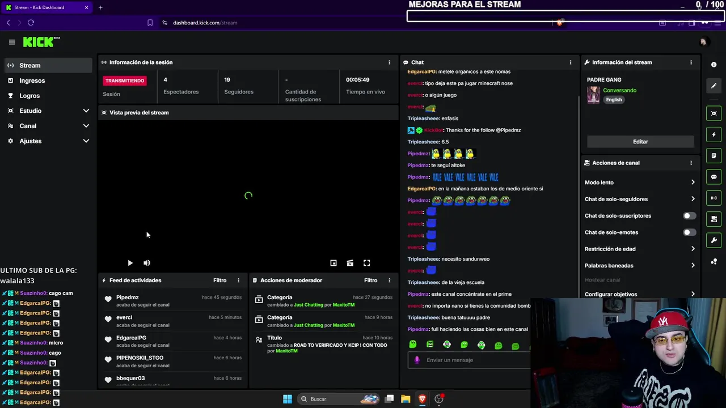Click the camera layout icon in the right toolbar
This screenshot has width=726, height=408.
(x=714, y=219)
